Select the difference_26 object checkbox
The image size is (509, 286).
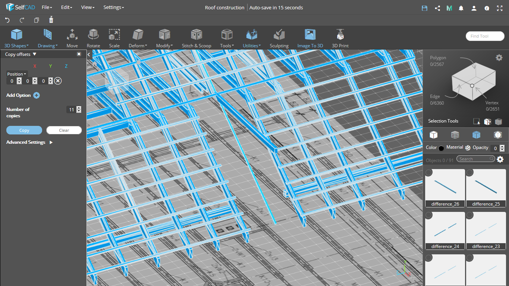point(429,172)
